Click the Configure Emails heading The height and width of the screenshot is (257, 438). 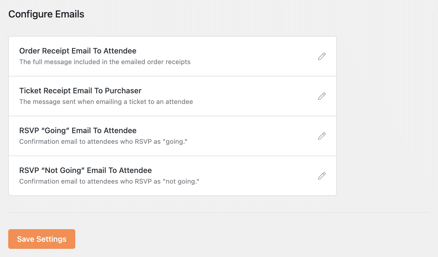pos(46,14)
